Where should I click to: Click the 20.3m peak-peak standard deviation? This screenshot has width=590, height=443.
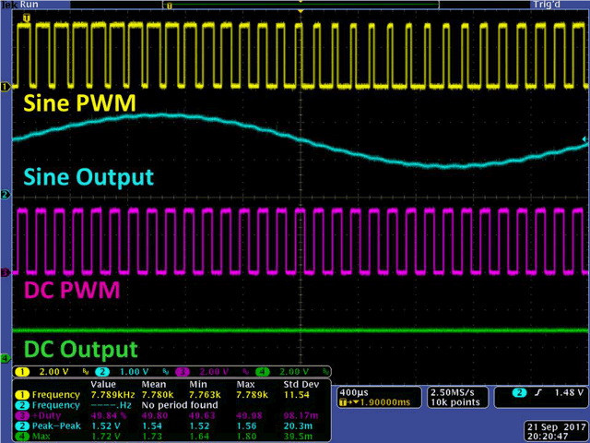(298, 426)
